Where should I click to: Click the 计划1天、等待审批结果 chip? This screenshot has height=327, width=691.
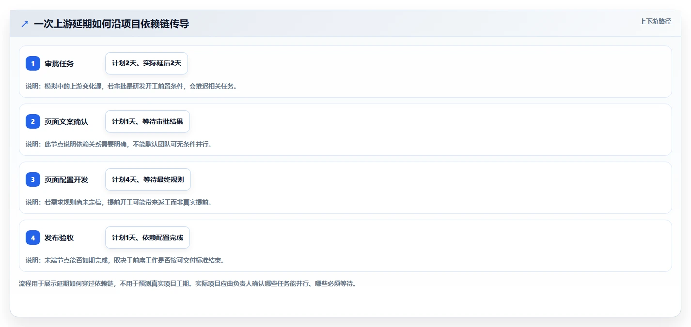point(147,121)
